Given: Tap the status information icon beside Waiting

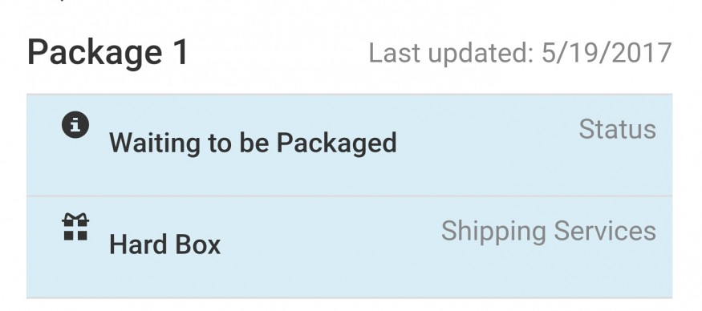Looking at the screenshot, I should pyautogui.click(x=75, y=124).
